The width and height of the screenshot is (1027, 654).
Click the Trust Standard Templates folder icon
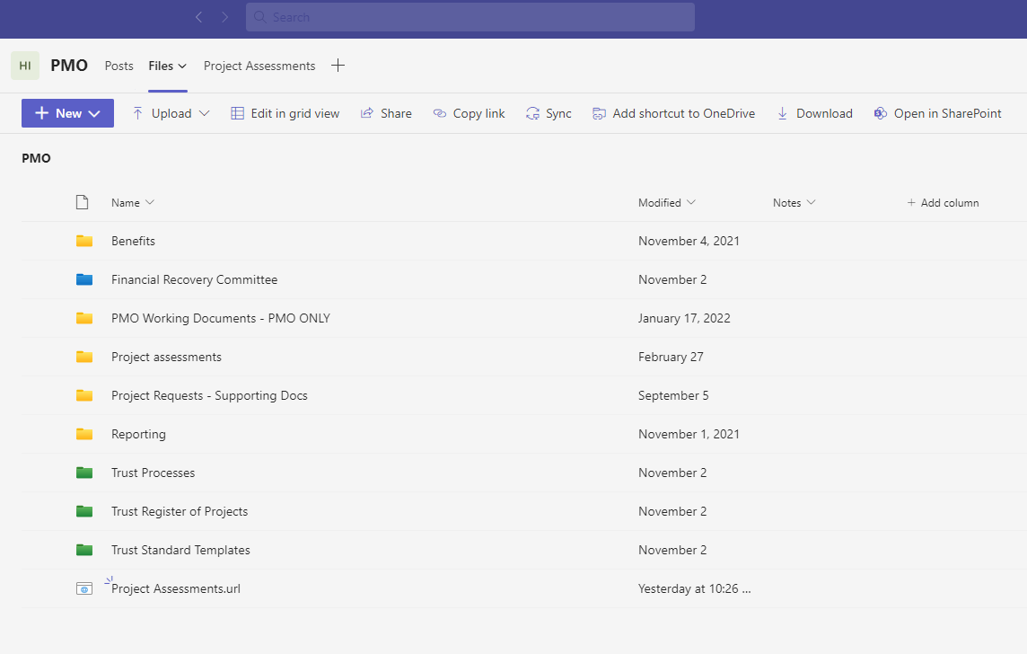click(x=83, y=550)
